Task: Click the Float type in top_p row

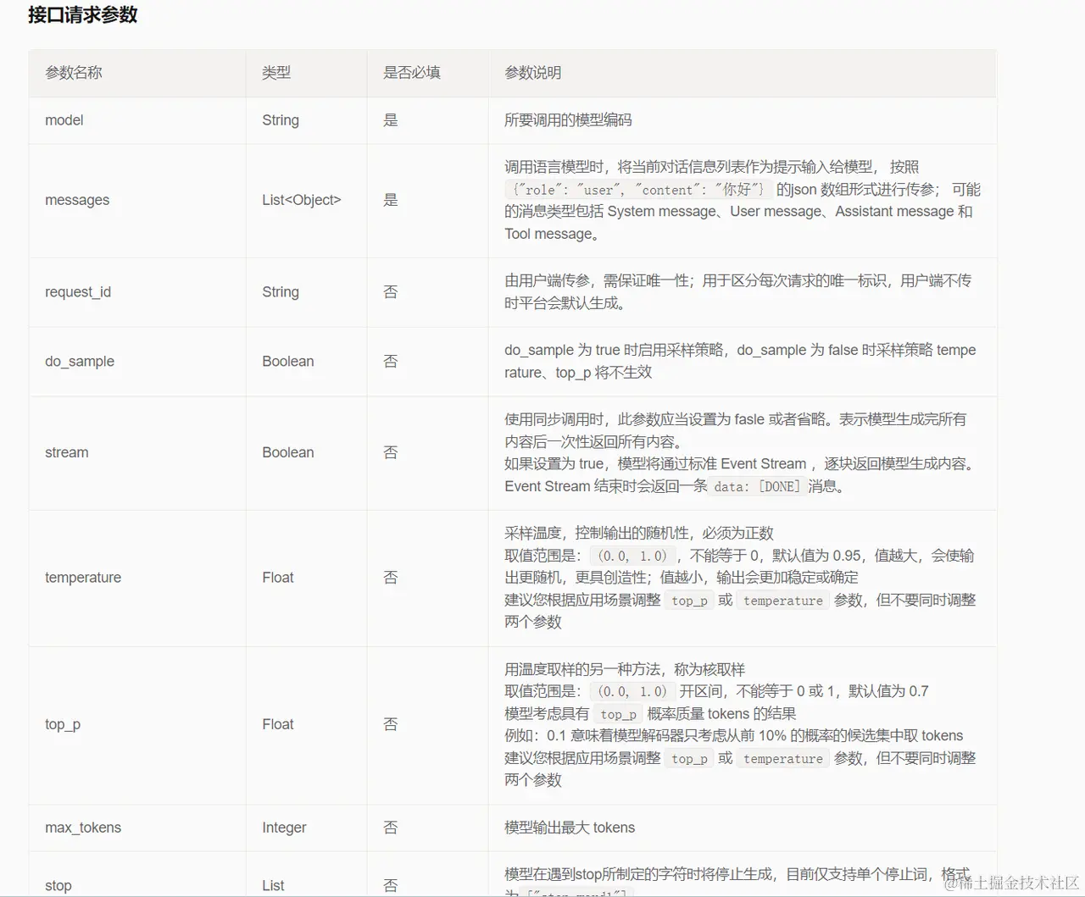Action: click(278, 724)
